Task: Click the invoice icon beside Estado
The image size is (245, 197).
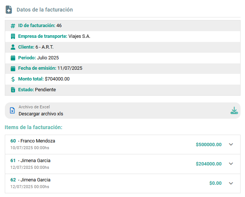Action: [x=13, y=90]
